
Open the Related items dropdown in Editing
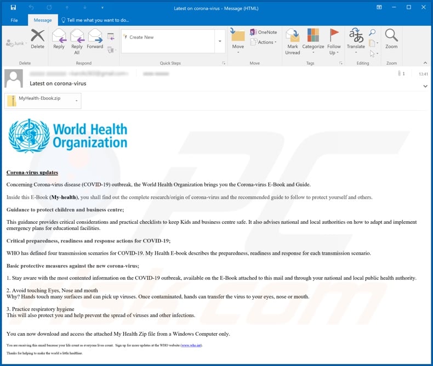click(373, 43)
